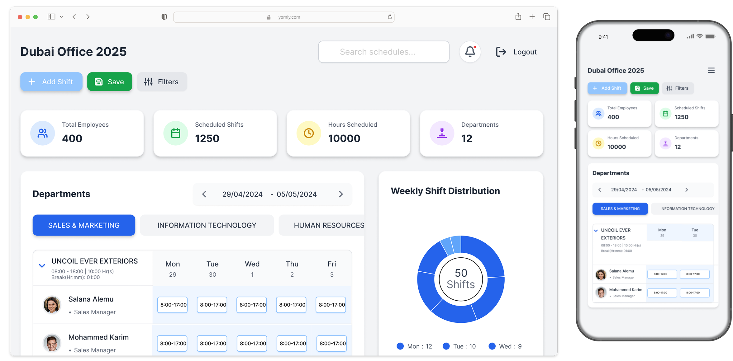Screen dimensions: 733x361
Task: Click the Search schedules input field
Action: point(384,52)
